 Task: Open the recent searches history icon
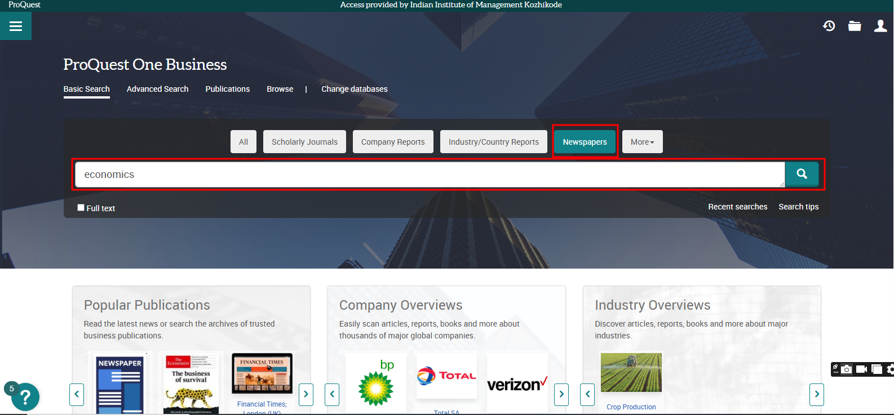(829, 26)
